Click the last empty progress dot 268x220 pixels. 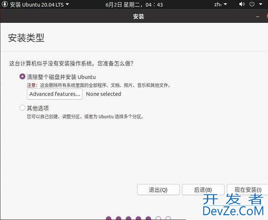[x=168, y=218]
